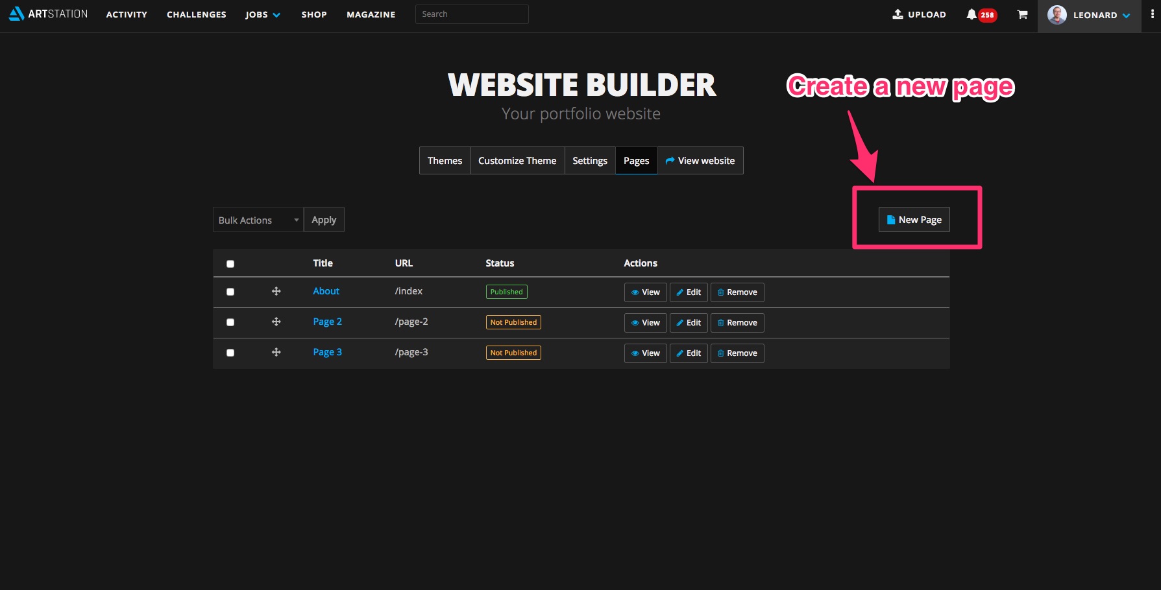
Task: Remove Page 2
Action: [737, 323]
